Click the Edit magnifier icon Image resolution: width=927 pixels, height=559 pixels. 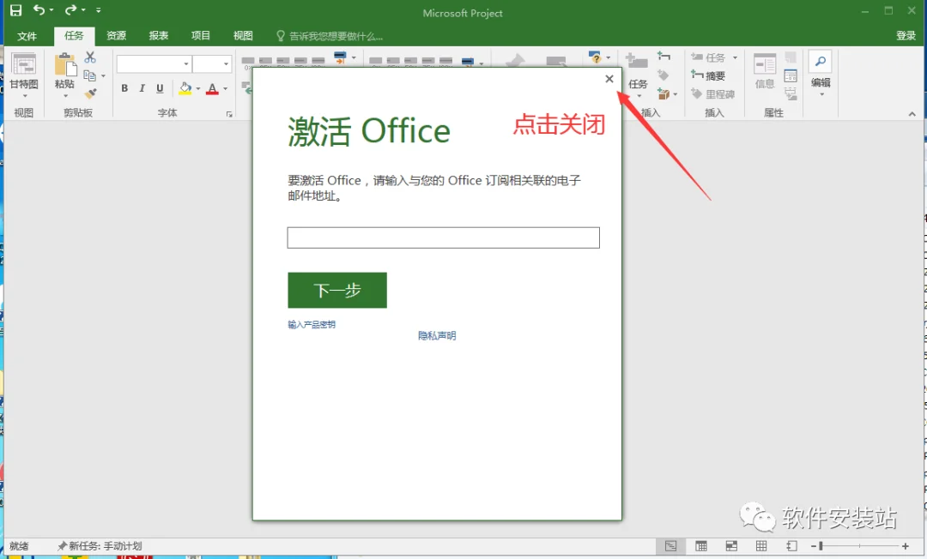821,62
